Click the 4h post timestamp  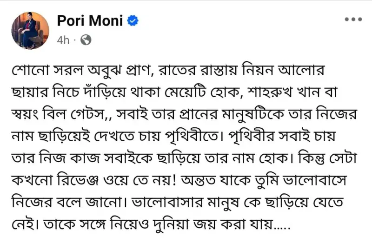click(x=63, y=40)
